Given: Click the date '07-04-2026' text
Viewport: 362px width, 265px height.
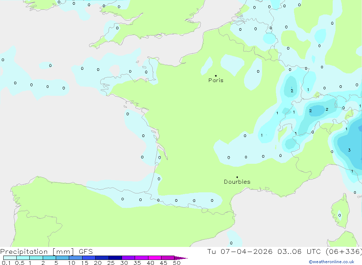Looking at the screenshot, I should tap(247, 251).
